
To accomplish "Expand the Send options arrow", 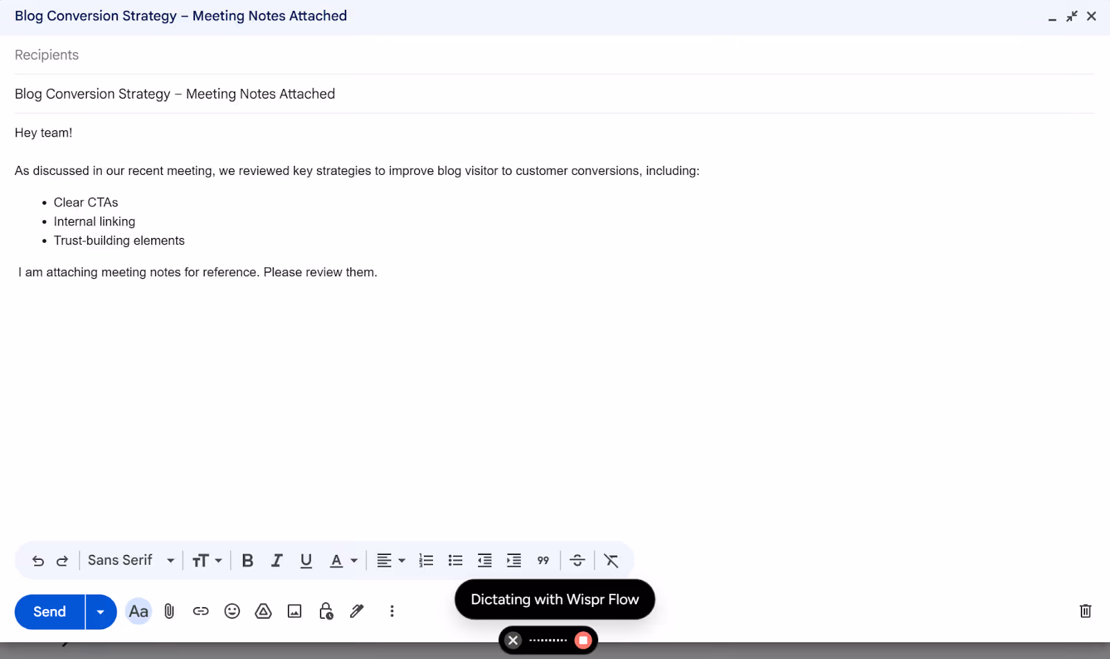I will 99,611.
